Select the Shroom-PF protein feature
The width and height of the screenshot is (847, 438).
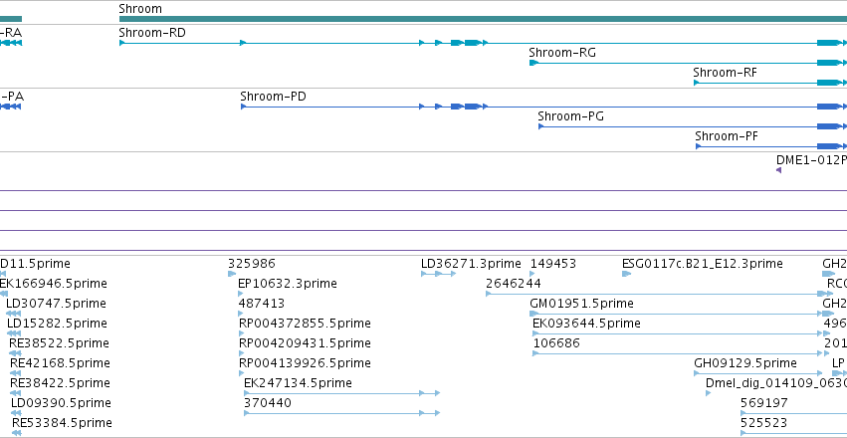tap(770, 146)
